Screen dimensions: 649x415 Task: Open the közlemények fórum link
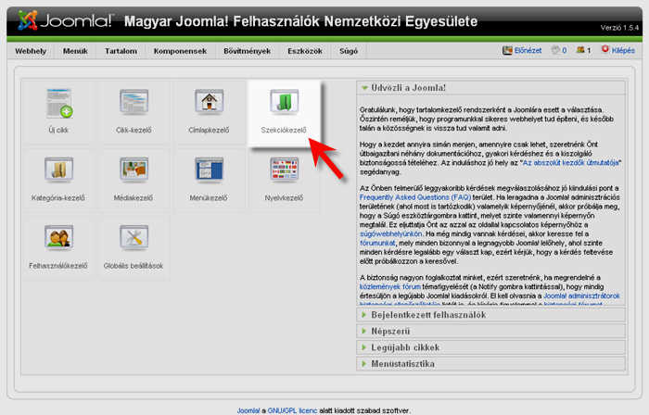[390, 286]
